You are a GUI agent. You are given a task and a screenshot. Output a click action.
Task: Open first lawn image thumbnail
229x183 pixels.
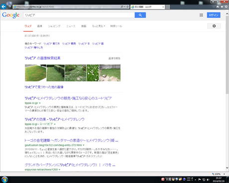pyautogui.click(x=35, y=73)
